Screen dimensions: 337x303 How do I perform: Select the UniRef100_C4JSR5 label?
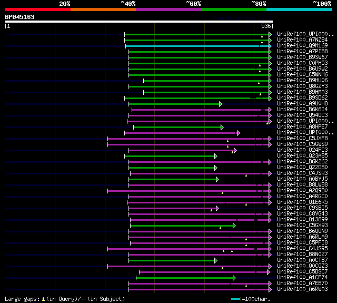coord(302,249)
